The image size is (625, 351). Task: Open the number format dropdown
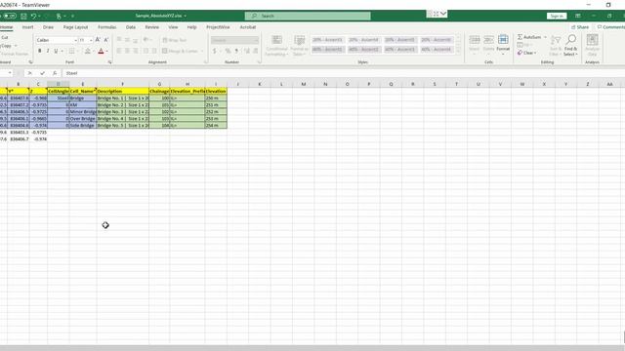pos(256,40)
